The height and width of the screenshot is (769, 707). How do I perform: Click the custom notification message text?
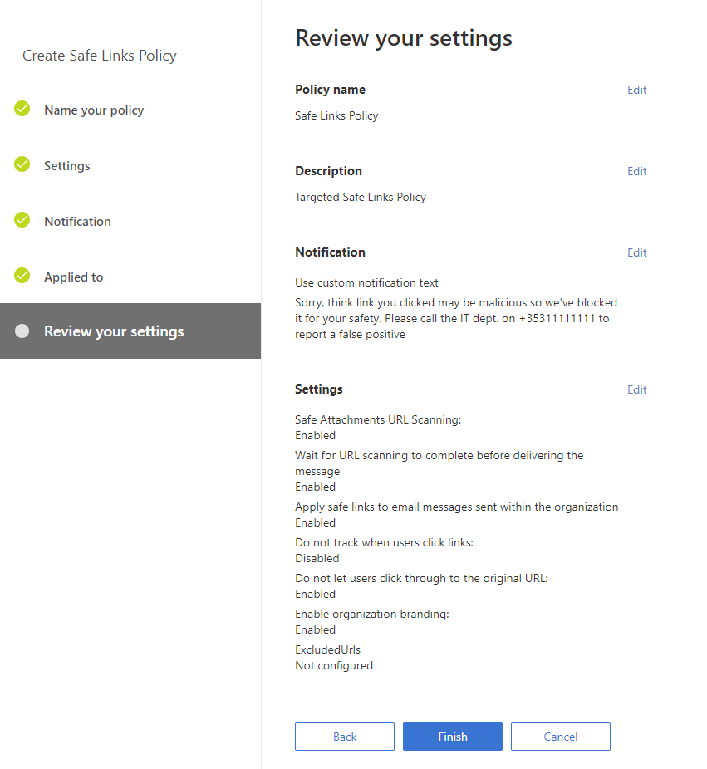(456, 318)
